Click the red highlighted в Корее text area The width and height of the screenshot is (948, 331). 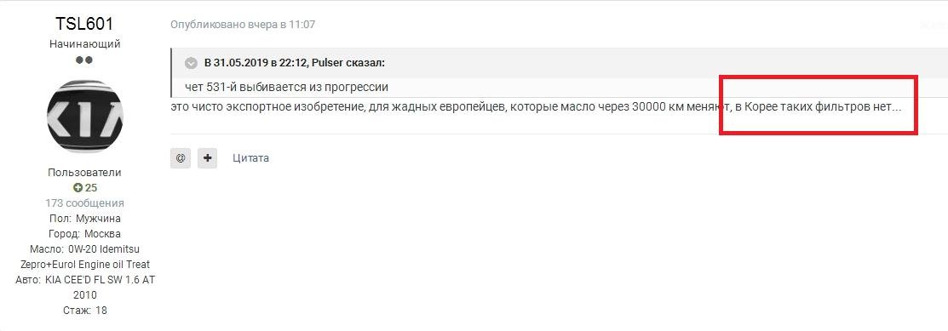pyautogui.click(x=819, y=106)
